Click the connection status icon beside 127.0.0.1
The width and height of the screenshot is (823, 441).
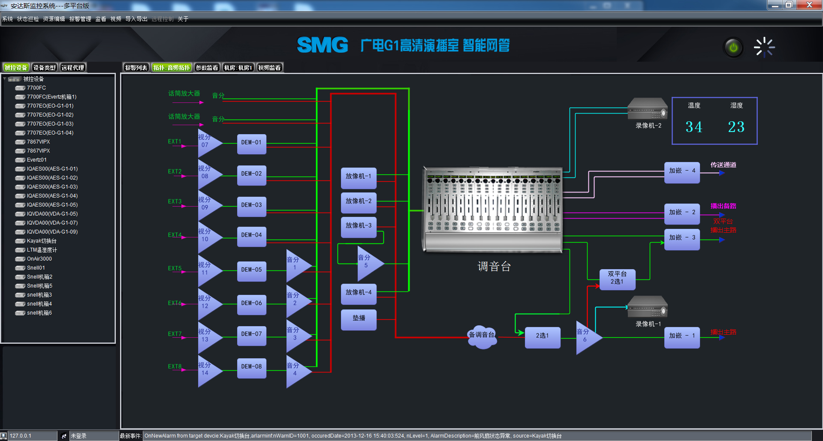pos(4,436)
